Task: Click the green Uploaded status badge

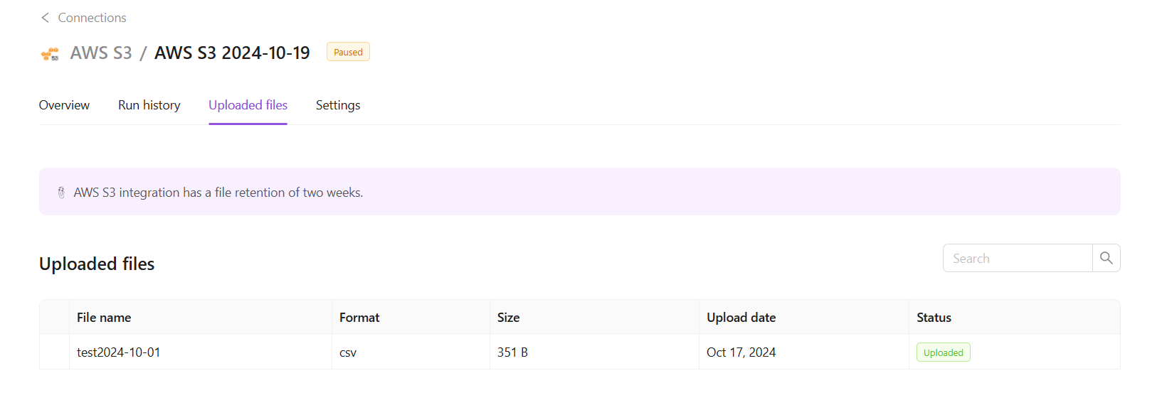Action: click(x=943, y=352)
